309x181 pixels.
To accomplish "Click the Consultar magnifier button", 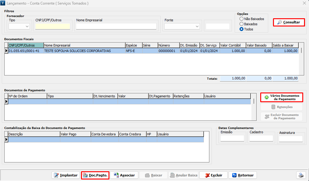I will pos(289,22).
